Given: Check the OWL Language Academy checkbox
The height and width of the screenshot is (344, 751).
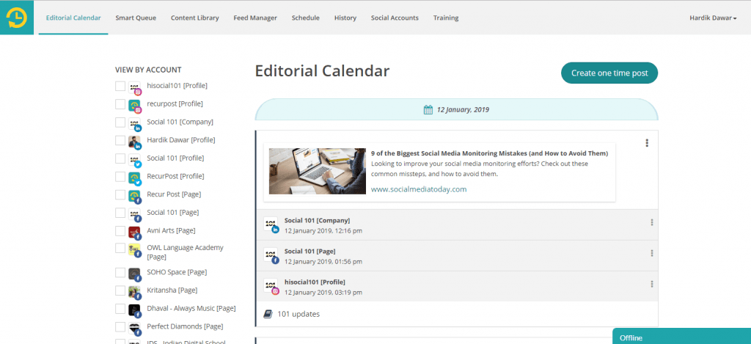Looking at the screenshot, I should pyautogui.click(x=120, y=248).
